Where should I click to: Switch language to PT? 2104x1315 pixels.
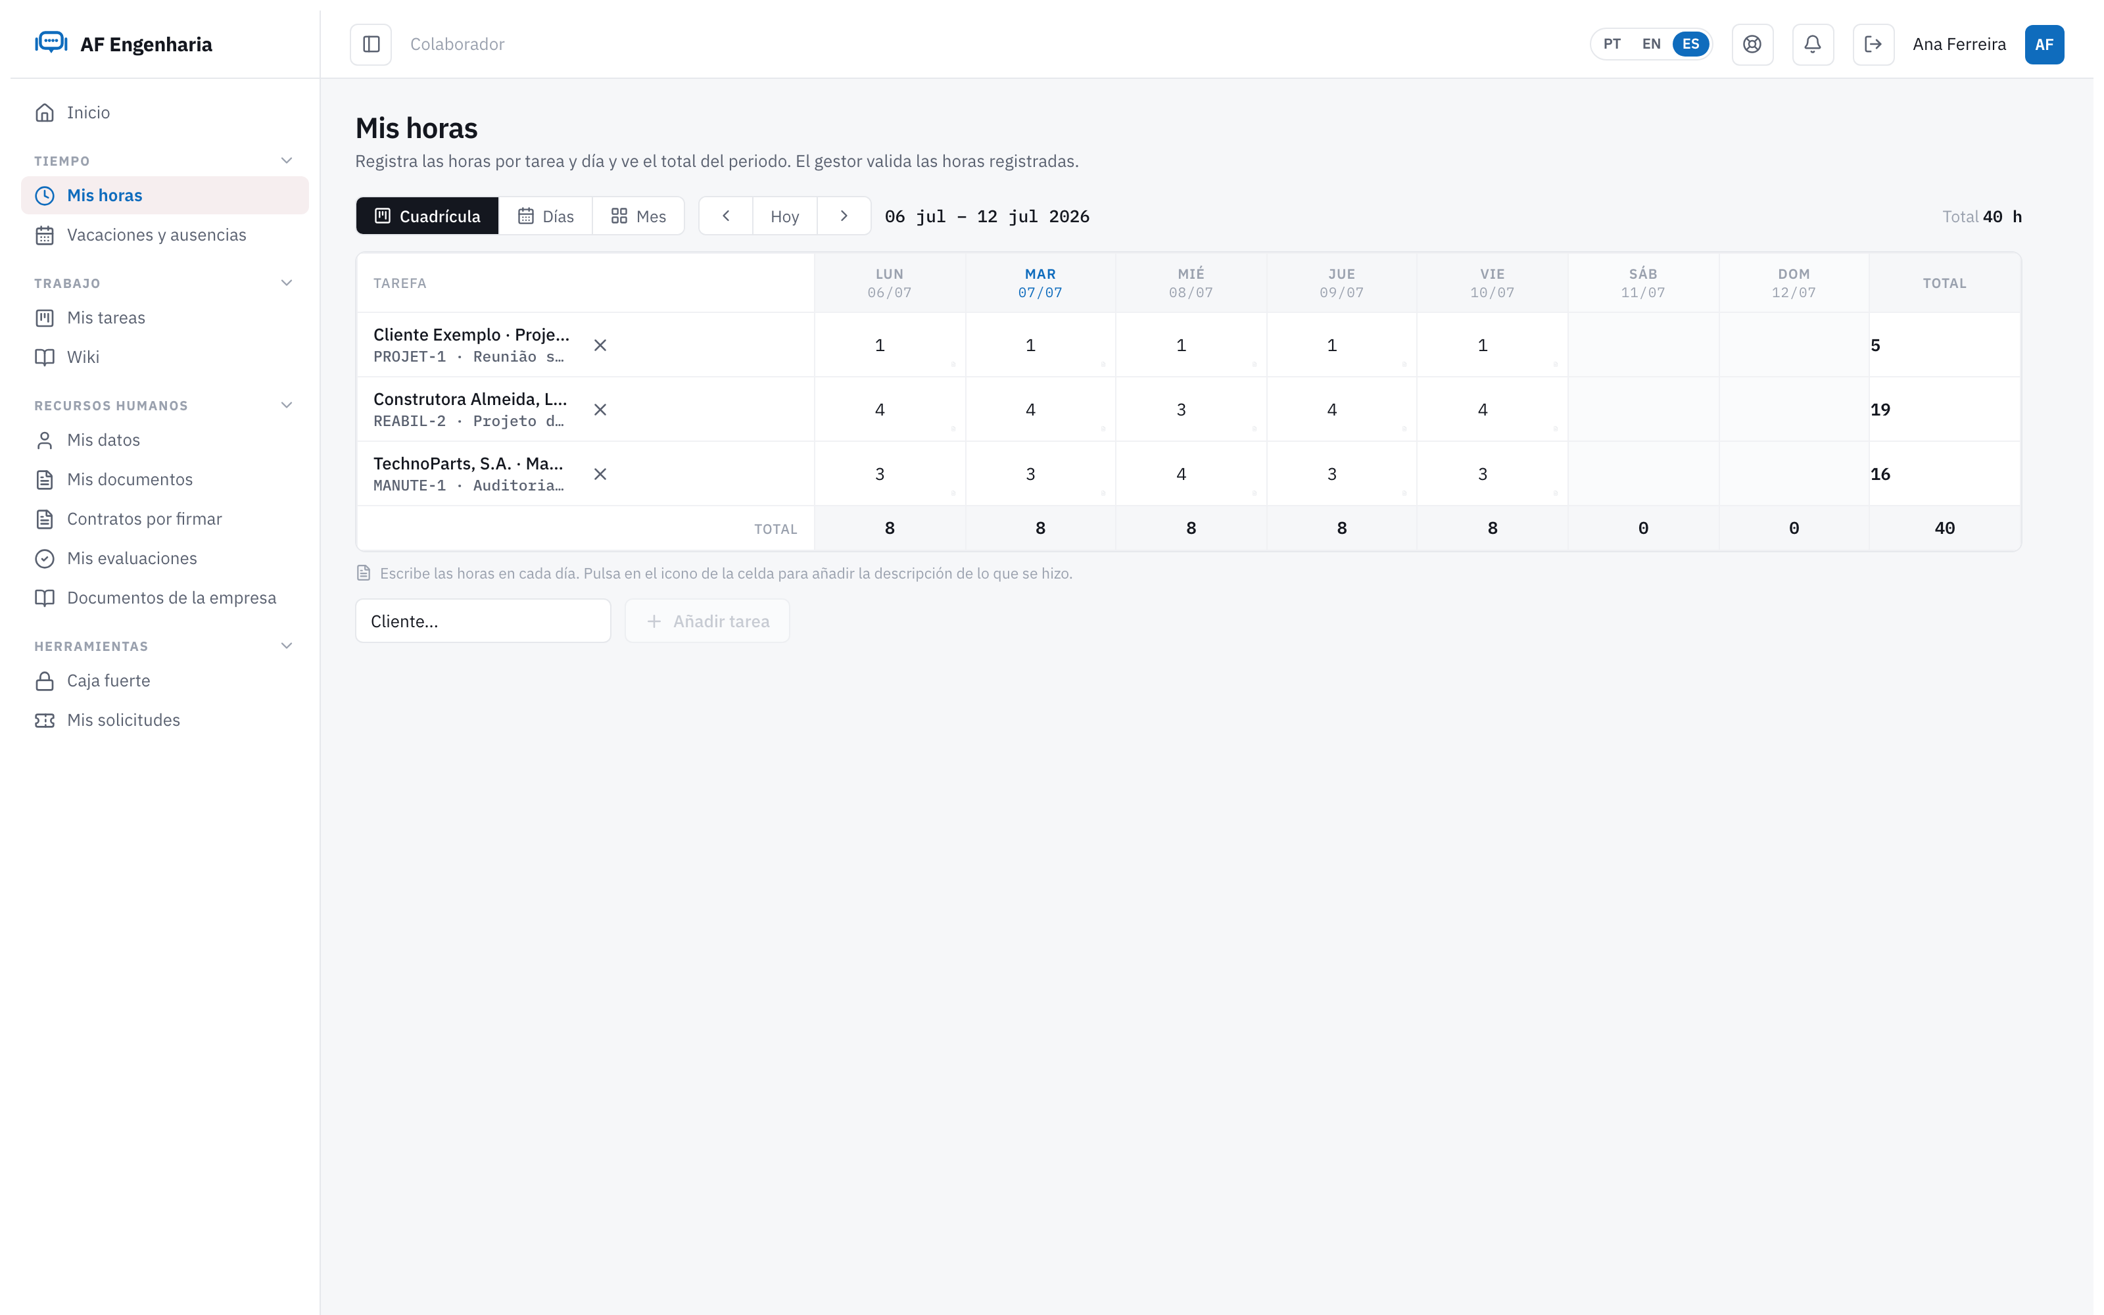pyautogui.click(x=1612, y=44)
